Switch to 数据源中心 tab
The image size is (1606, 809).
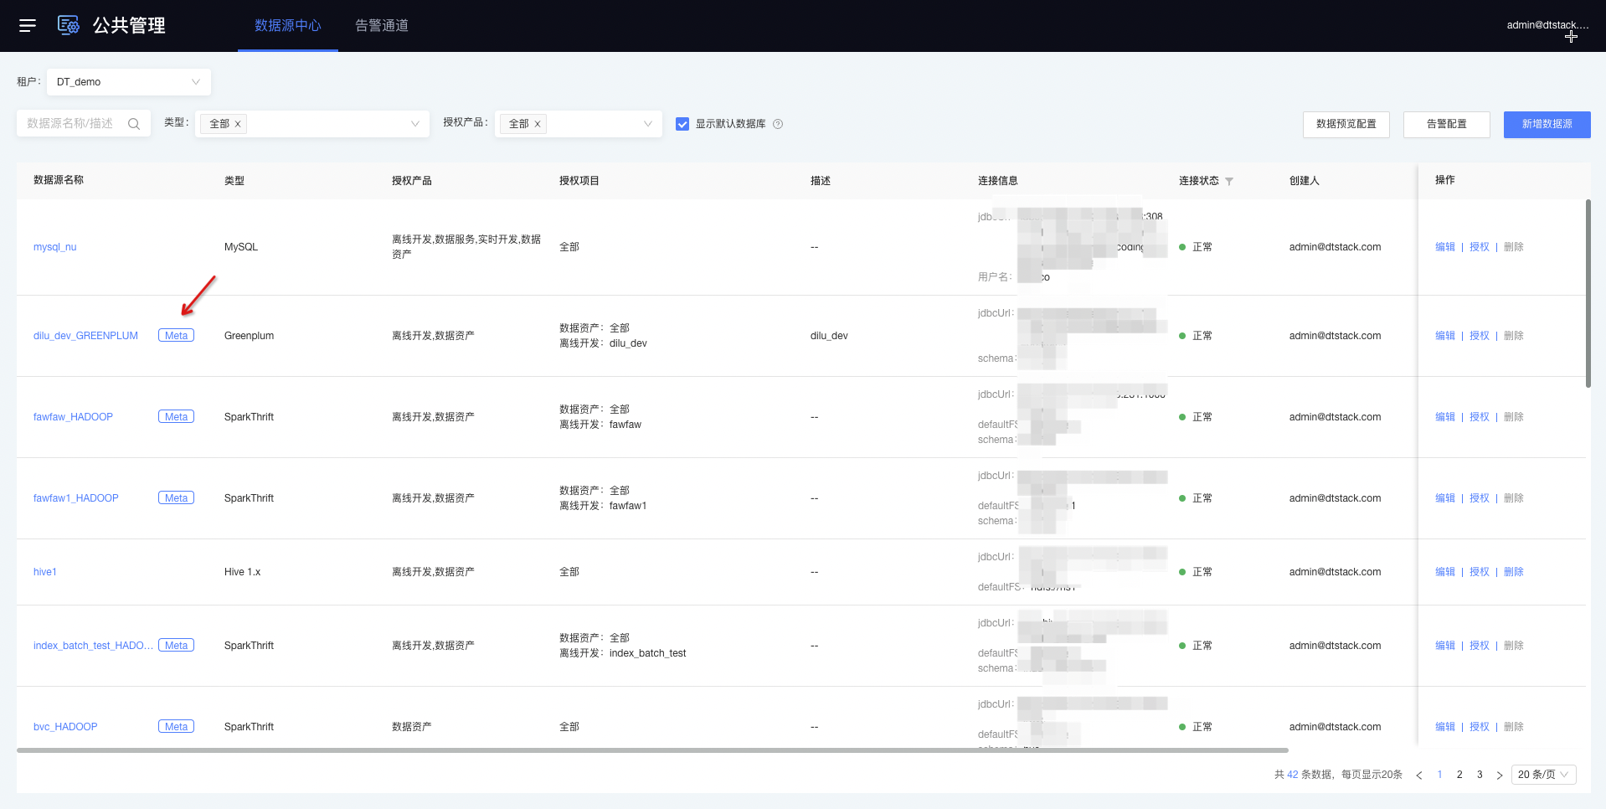point(288,26)
